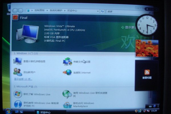Image resolution: width=171 pixels, height=114 pixels.
Task: Open Windows Live 联机快速查找 search icon
Action: click(x=67, y=94)
